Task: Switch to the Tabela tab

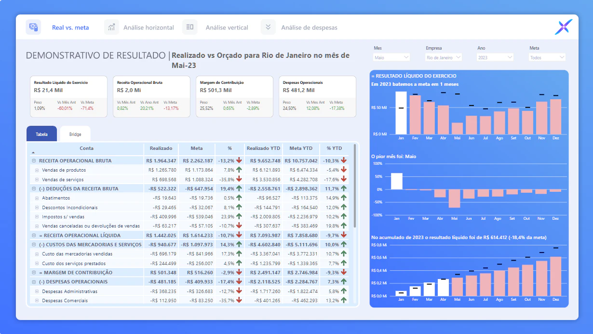Action: click(42, 134)
